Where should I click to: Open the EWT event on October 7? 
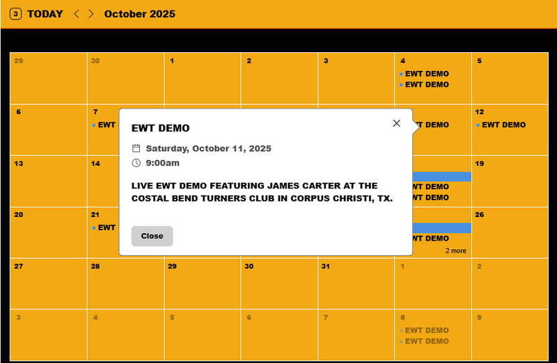click(x=106, y=125)
